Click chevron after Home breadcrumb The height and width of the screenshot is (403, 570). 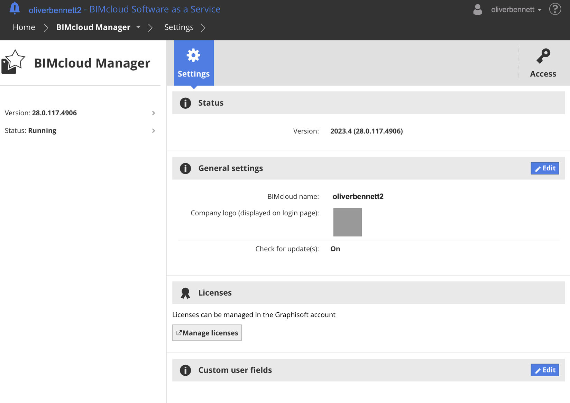(46, 28)
